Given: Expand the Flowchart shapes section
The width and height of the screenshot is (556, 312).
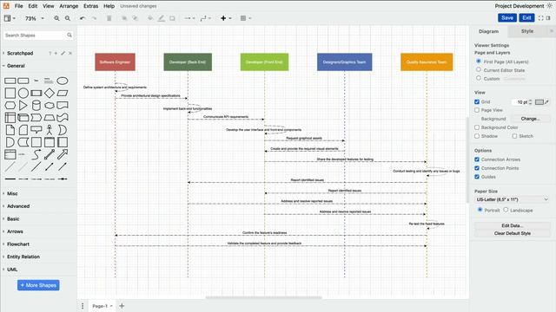Looking at the screenshot, I should click(17, 244).
